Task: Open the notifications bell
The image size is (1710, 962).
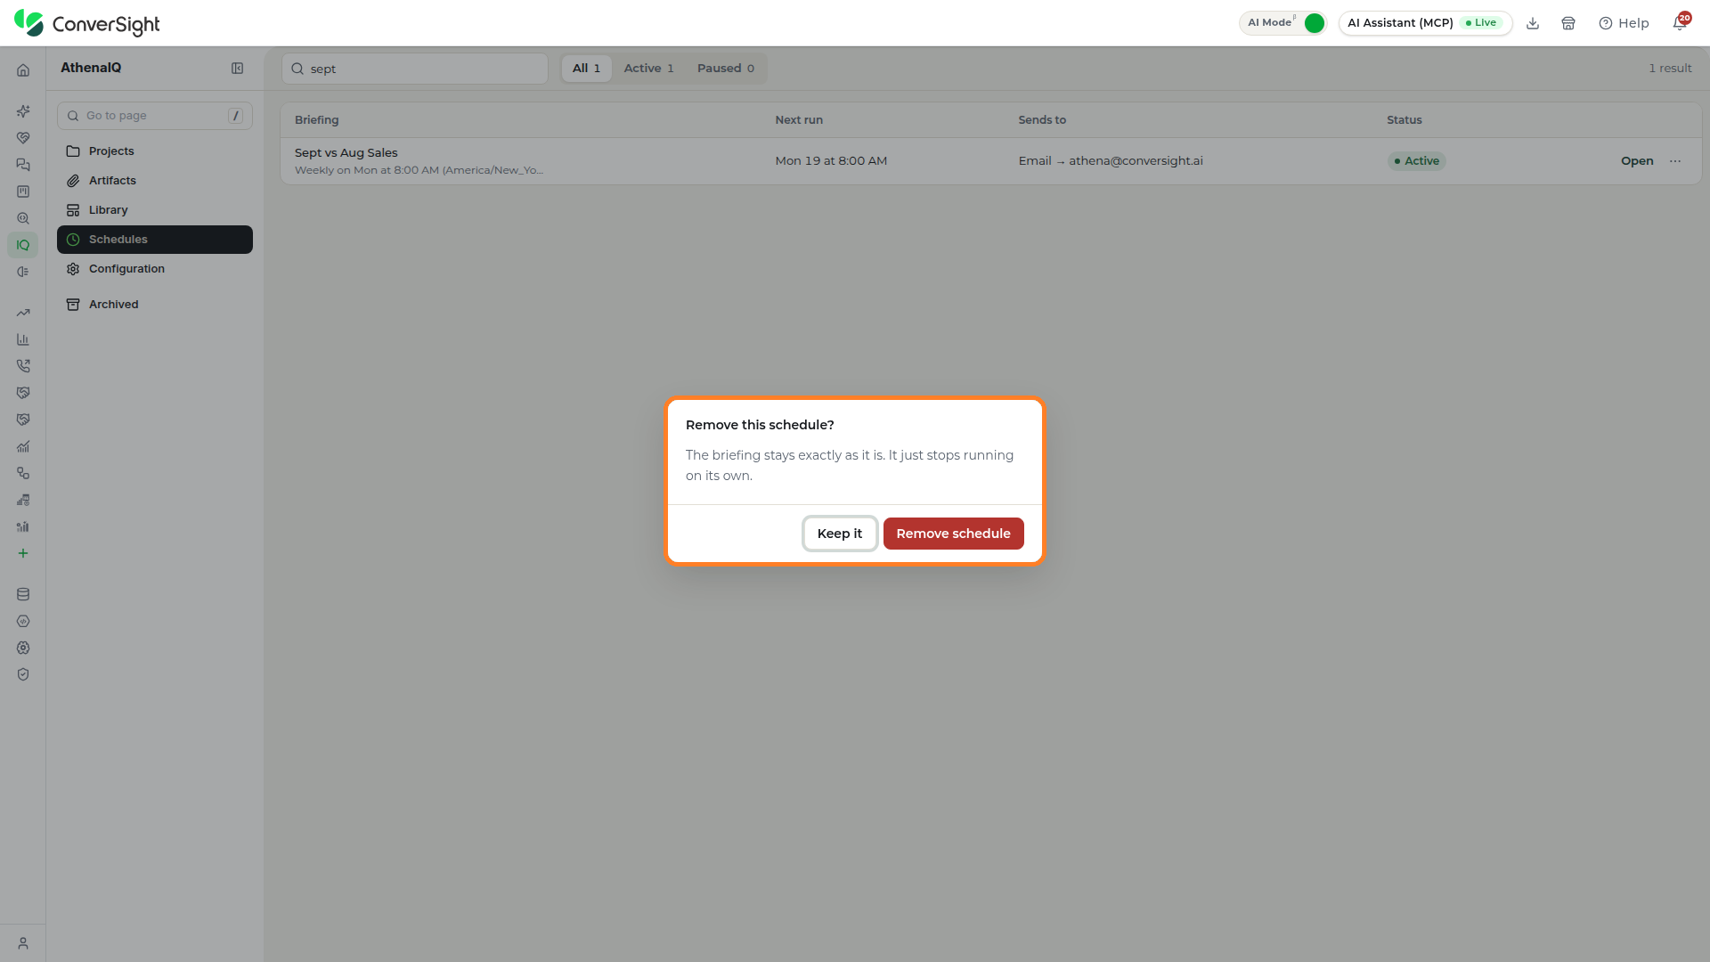Action: click(1680, 23)
